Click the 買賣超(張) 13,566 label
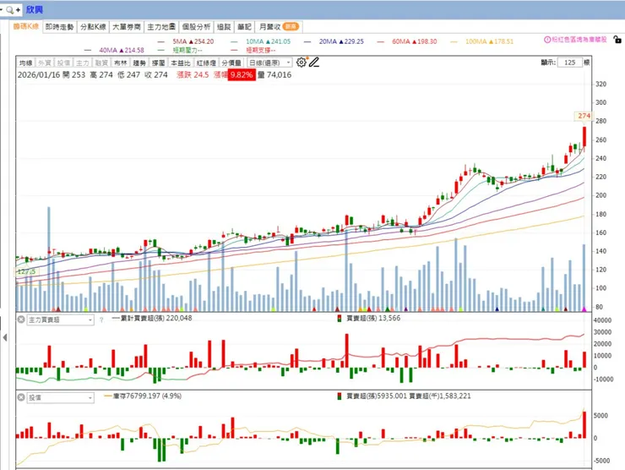The height and width of the screenshot is (470, 625). (373, 318)
